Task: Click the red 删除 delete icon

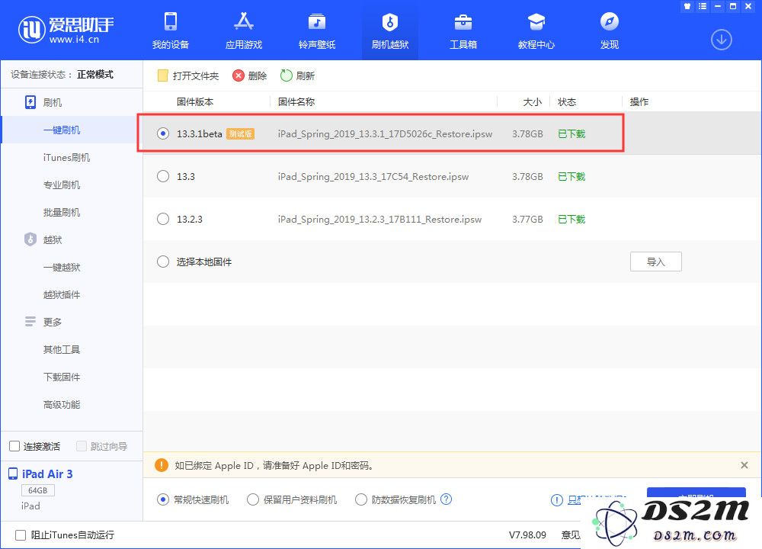Action: [x=238, y=75]
